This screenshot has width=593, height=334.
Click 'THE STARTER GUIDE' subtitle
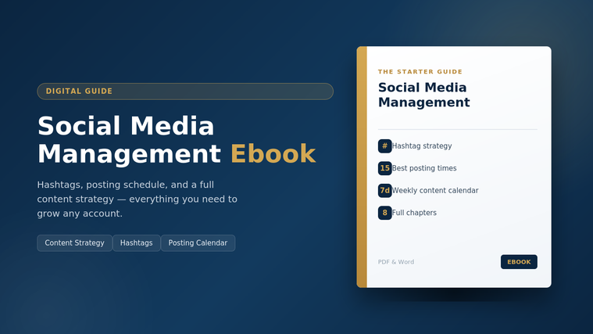coord(420,72)
